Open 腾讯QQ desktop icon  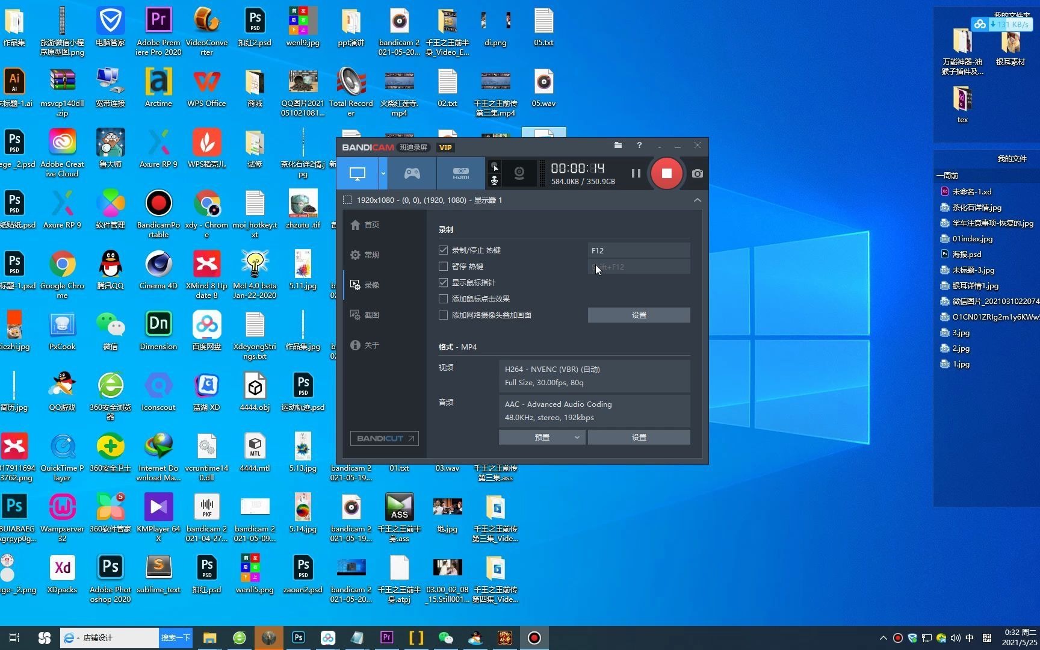point(110,270)
